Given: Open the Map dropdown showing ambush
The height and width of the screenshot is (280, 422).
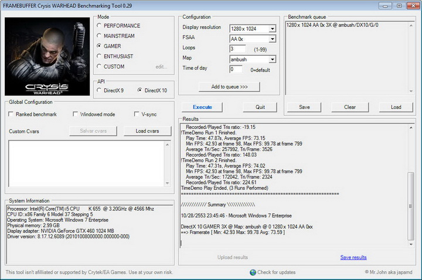Looking at the screenshot, I should point(273,59).
